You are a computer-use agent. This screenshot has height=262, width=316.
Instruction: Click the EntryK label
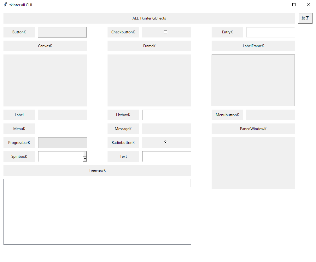click(x=227, y=32)
